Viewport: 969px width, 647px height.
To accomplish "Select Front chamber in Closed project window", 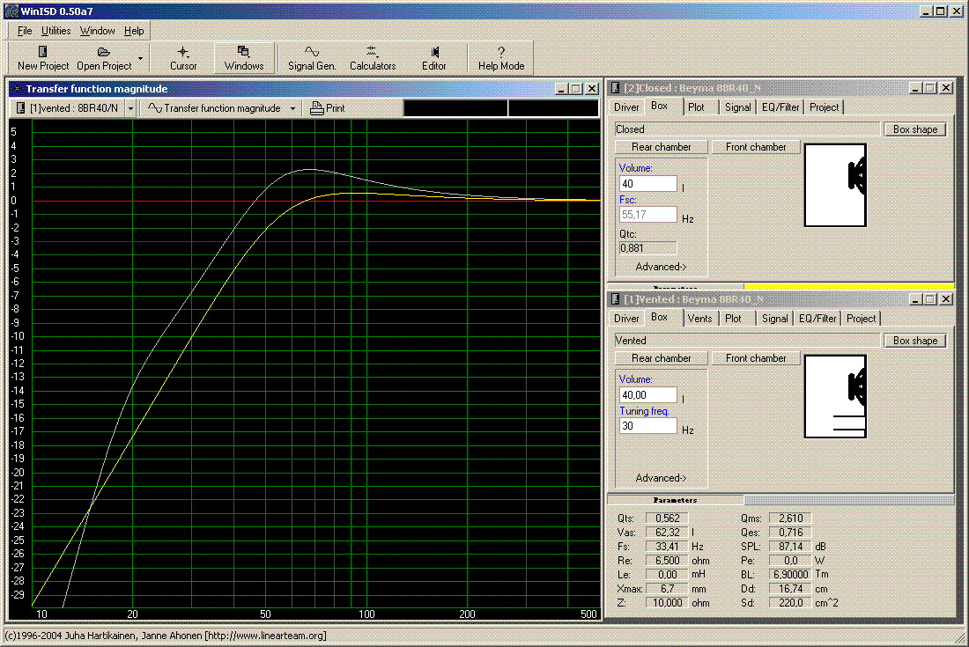I will pyautogui.click(x=756, y=147).
